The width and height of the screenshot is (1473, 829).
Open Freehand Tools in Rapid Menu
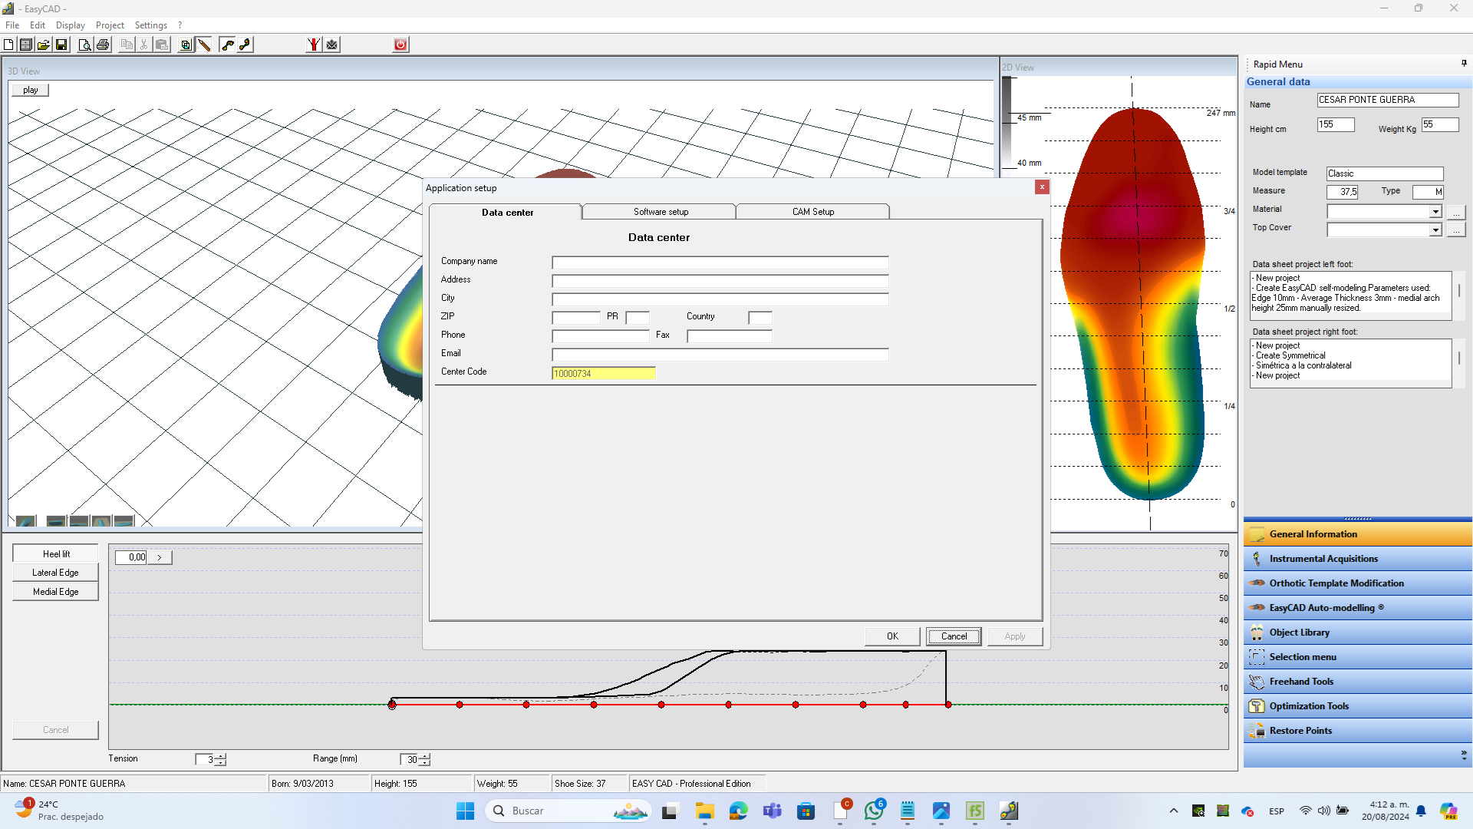[1301, 682]
